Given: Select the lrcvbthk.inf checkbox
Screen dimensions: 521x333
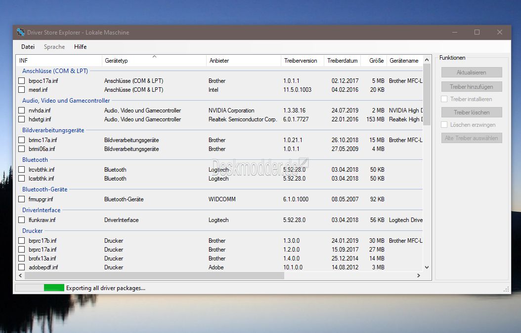Looking at the screenshot, I should [22, 170].
